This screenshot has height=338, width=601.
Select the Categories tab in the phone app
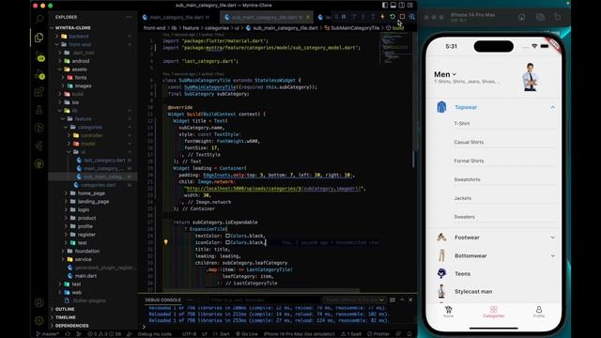click(x=493, y=312)
